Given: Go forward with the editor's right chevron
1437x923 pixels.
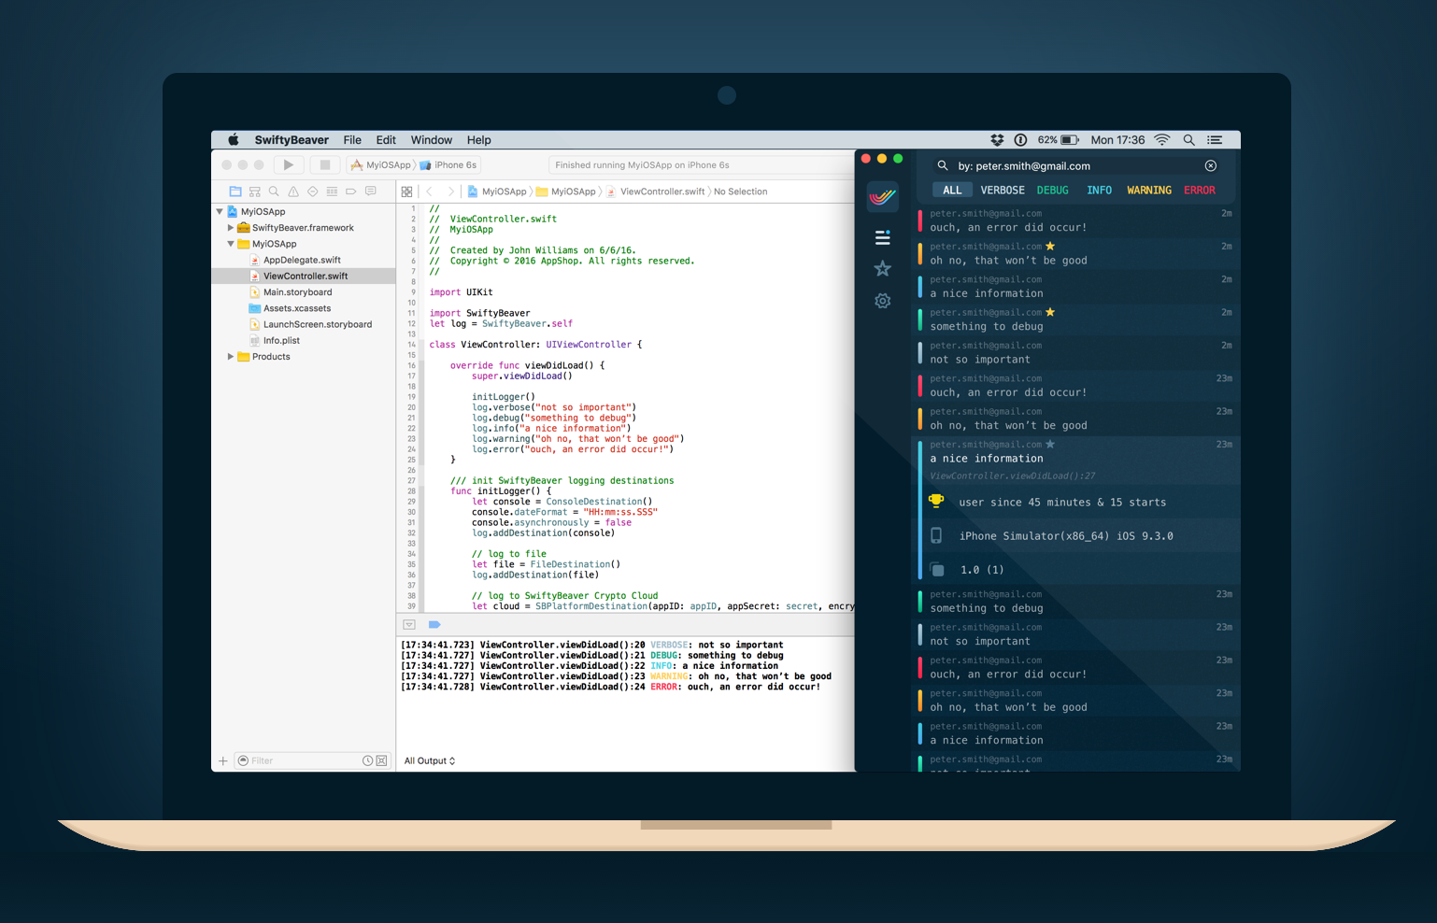Looking at the screenshot, I should 450,192.
